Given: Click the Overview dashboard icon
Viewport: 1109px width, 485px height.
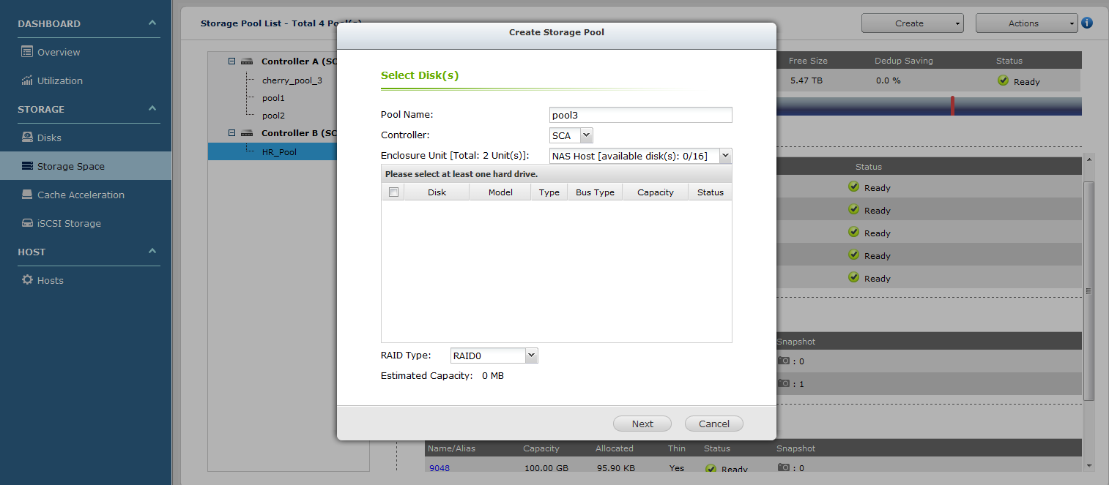Looking at the screenshot, I should (x=27, y=52).
